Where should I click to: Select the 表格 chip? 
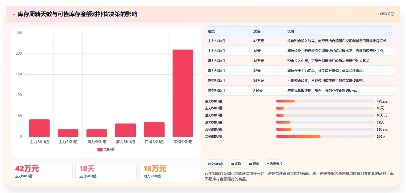pos(236,164)
